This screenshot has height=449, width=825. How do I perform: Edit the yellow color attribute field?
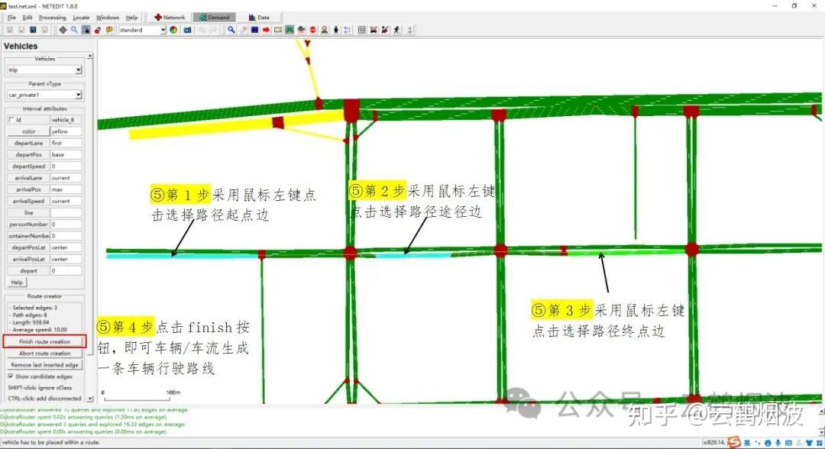(65, 131)
